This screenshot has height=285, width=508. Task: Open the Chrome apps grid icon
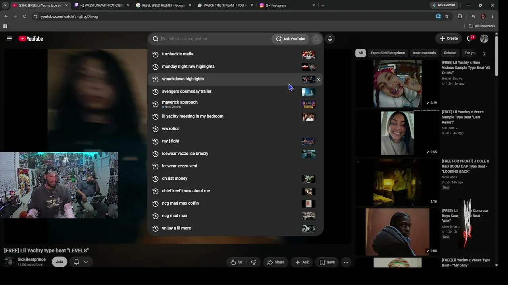tap(5, 26)
